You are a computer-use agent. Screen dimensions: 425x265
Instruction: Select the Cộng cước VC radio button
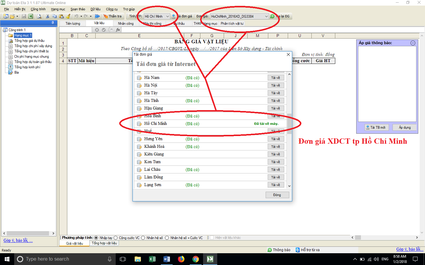(116, 238)
